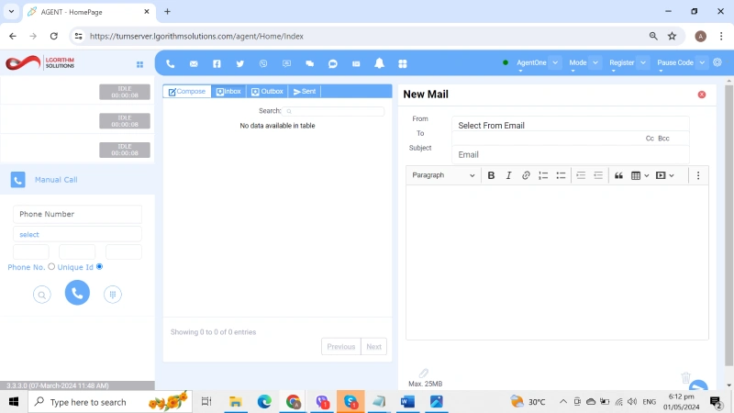734x413 pixels.
Task: Select the Phone No. radio button
Action: click(51, 267)
